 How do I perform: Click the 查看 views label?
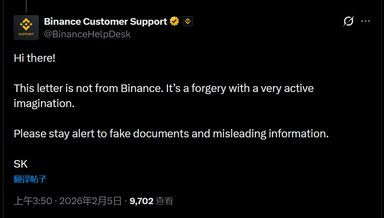coord(164,201)
